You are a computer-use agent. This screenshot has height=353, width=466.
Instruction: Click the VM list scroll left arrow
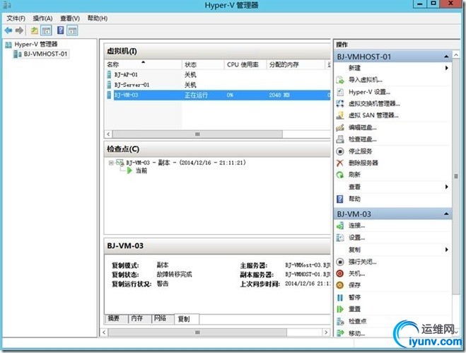click(x=108, y=134)
